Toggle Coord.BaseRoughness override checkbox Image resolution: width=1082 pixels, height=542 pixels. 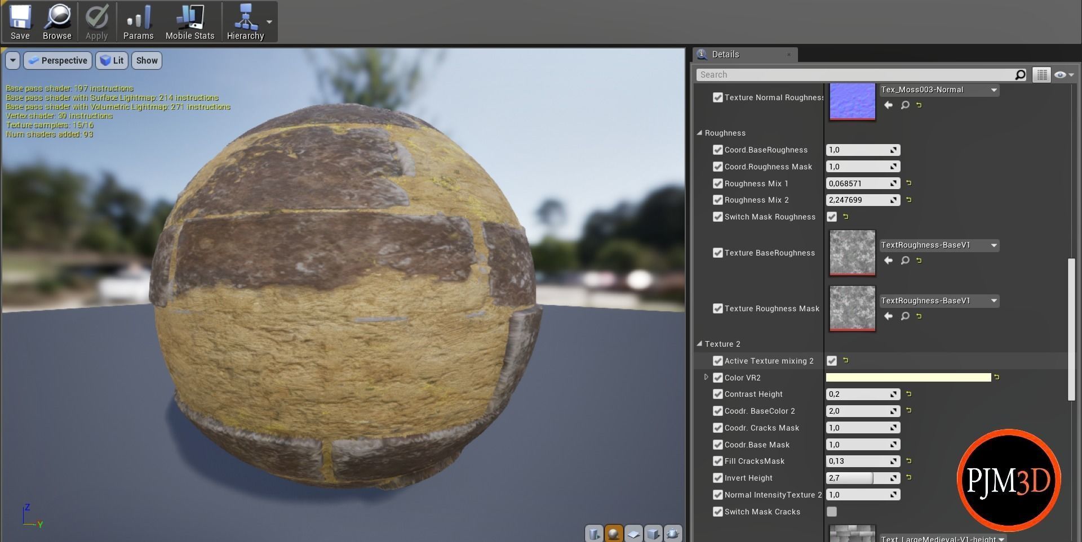(x=718, y=150)
